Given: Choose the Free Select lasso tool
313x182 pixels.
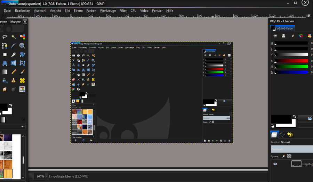Looking at the screenshot, I should coord(5,37).
